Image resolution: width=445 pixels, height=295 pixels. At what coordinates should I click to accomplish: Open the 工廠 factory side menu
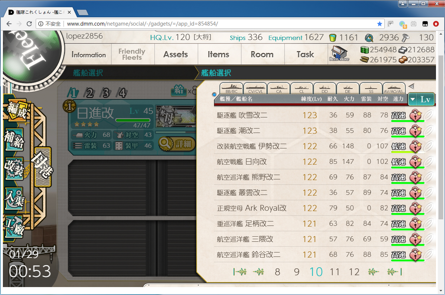click(14, 227)
